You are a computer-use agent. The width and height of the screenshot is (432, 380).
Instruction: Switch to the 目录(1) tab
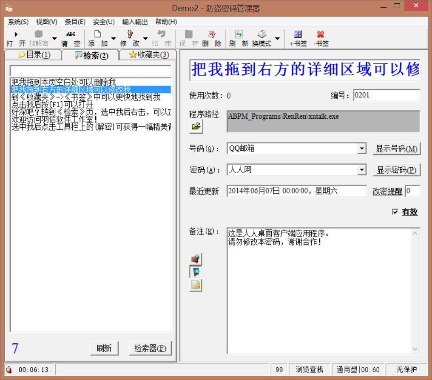tap(34, 54)
